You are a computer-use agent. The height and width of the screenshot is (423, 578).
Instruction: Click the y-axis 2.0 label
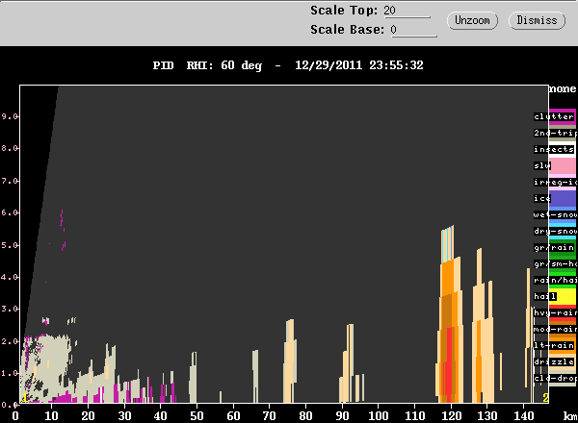pos(10,341)
